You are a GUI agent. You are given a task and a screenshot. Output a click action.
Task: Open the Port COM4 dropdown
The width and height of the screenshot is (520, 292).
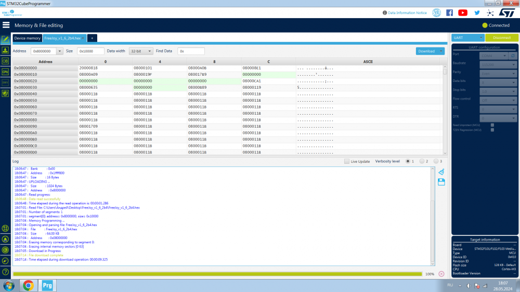pos(494,55)
